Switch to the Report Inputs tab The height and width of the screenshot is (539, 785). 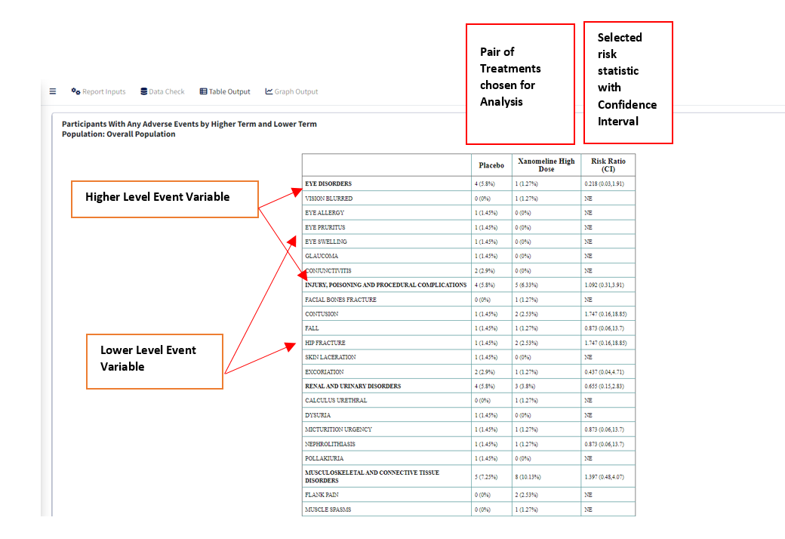coord(99,91)
